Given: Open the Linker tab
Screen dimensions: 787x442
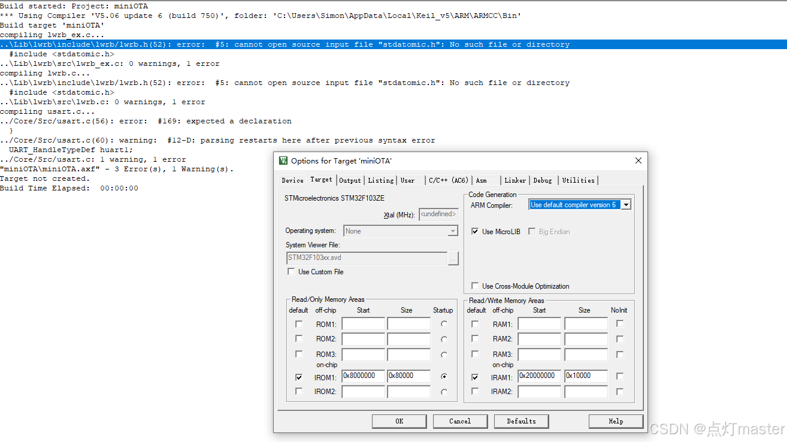Looking at the screenshot, I should [x=514, y=180].
